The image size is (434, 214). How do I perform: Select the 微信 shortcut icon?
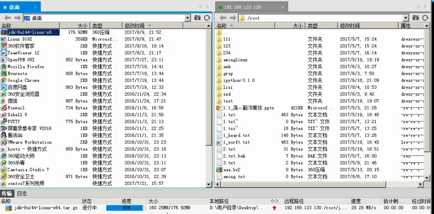point(3,101)
